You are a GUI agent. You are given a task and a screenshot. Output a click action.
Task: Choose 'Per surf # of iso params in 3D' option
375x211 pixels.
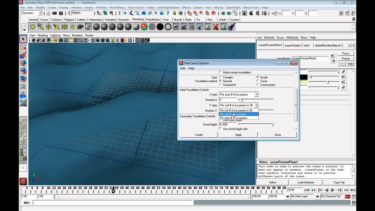pyautogui.click(x=239, y=110)
